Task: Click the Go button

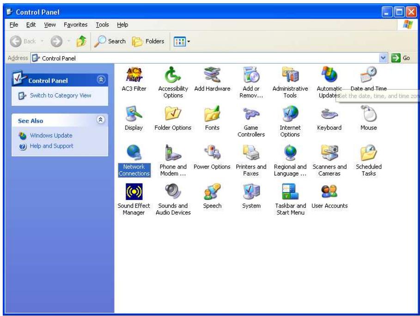Action: coord(401,58)
